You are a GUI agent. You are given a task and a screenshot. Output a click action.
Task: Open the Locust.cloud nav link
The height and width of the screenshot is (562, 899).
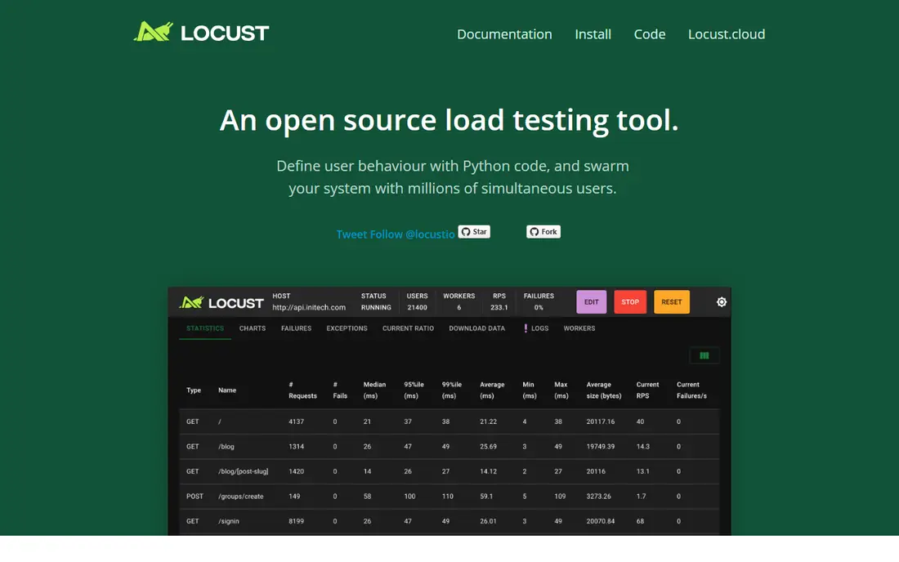[727, 34]
